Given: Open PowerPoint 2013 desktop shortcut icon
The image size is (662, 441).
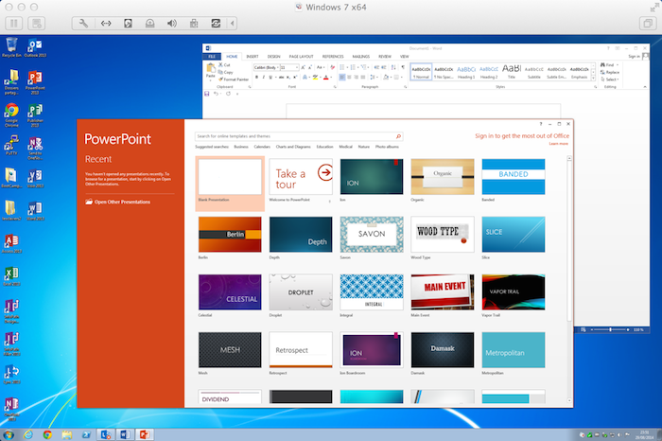Looking at the screenshot, I should (35, 82).
